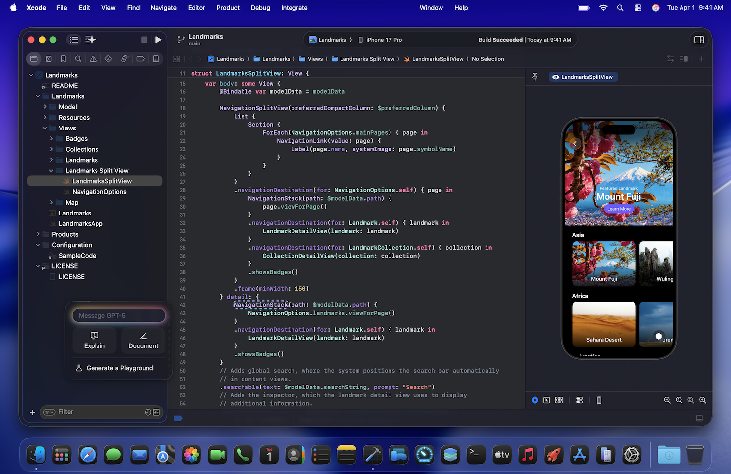The height and width of the screenshot is (474, 731).
Task: Open the Navigate menu
Action: coord(163,8)
